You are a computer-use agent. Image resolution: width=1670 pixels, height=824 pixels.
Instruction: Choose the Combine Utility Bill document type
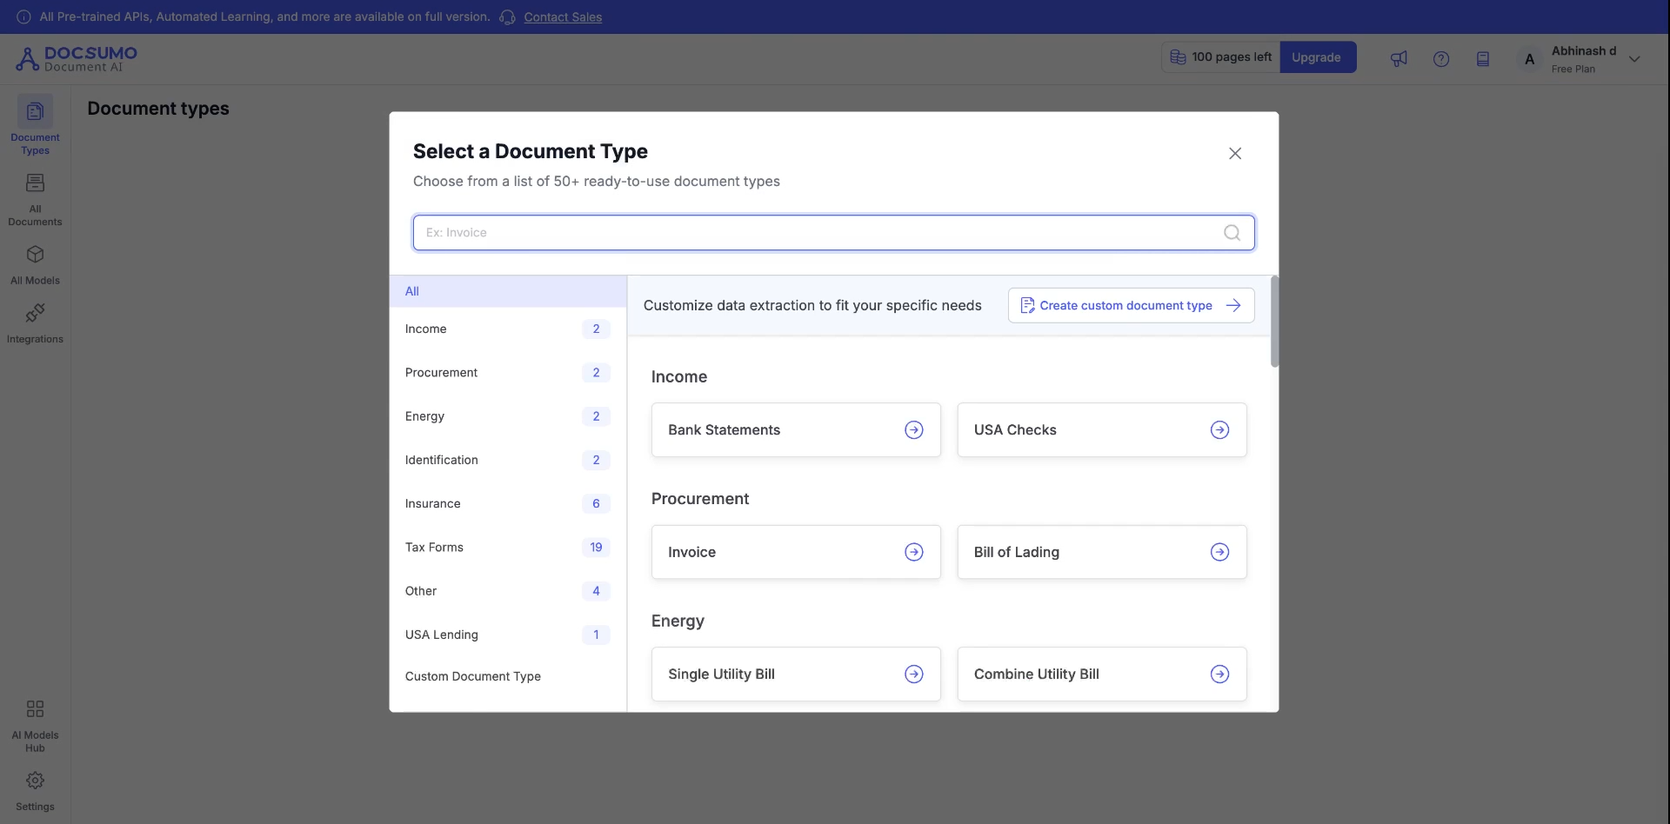(x=1102, y=674)
